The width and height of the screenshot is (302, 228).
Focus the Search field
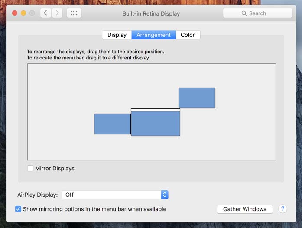tap(258, 13)
